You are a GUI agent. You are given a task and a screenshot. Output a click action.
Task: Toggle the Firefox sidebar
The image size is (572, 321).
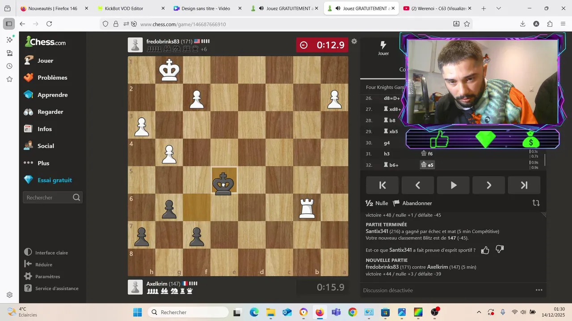(9, 24)
